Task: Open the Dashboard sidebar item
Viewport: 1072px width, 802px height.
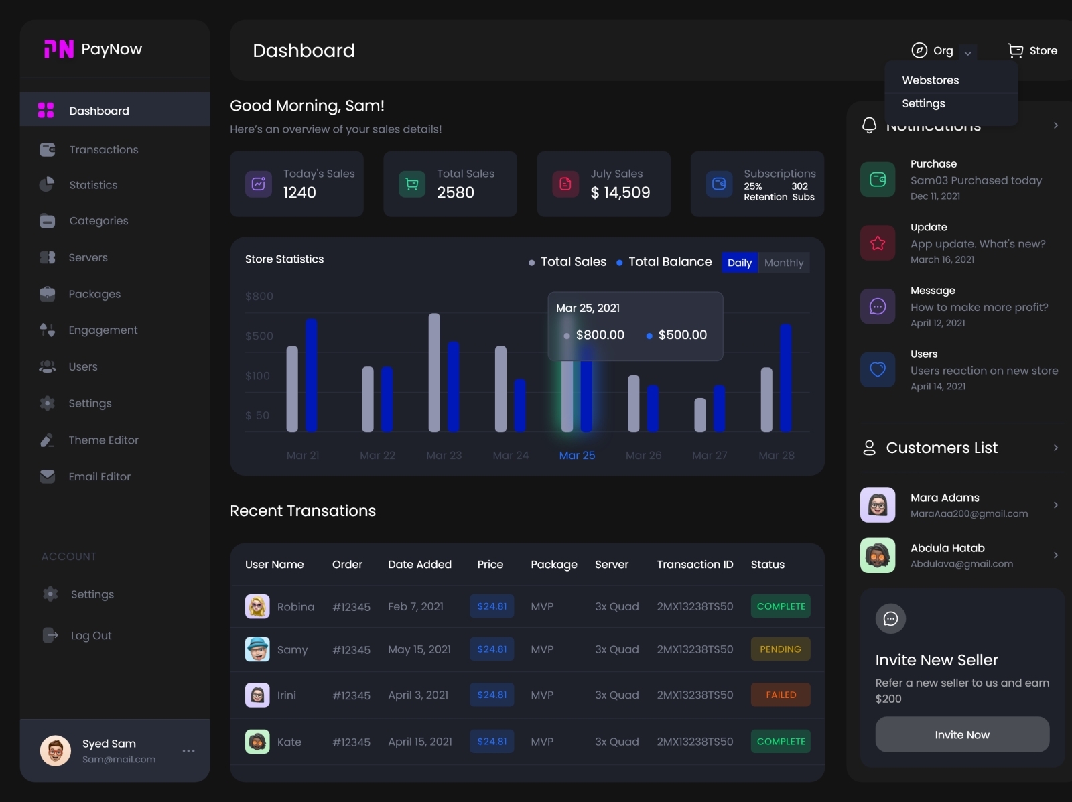Action: (115, 110)
